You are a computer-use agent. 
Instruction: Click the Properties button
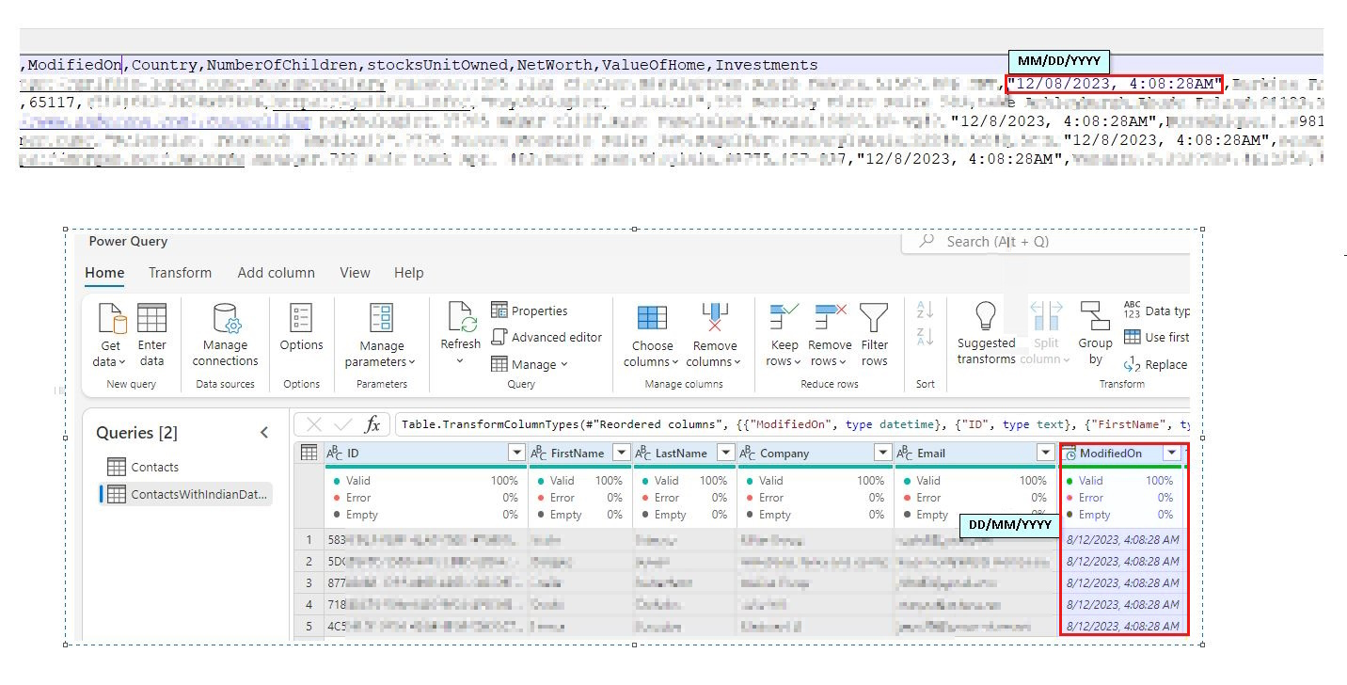(530, 311)
